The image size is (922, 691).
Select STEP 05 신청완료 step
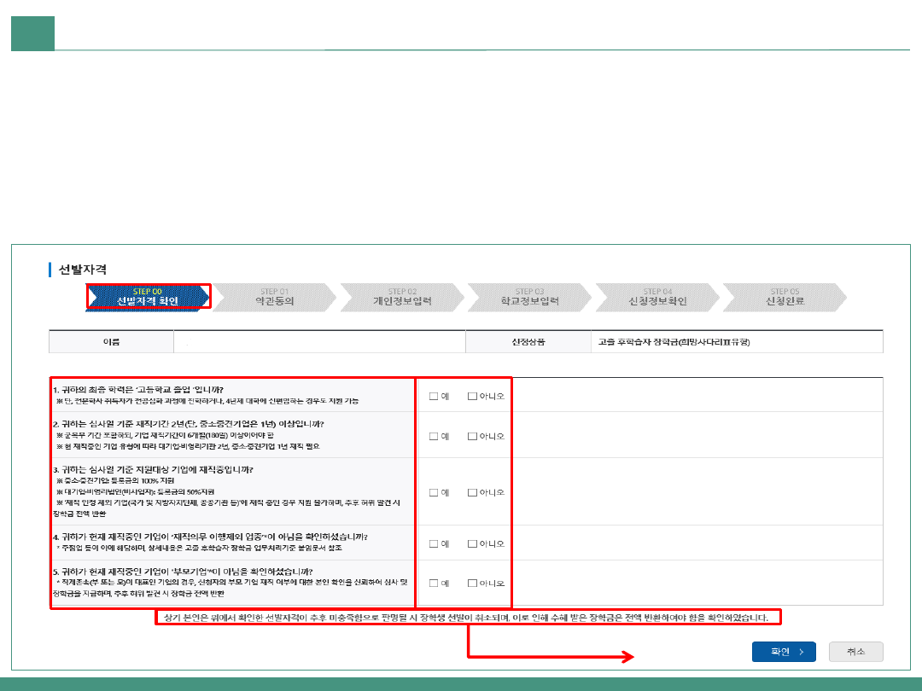point(785,297)
